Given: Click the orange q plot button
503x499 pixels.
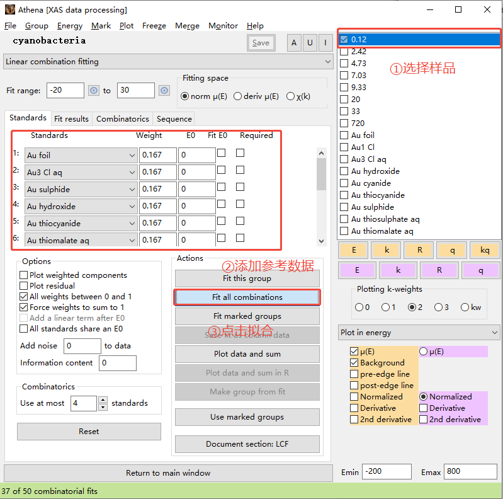Looking at the screenshot, I should (x=452, y=250).
